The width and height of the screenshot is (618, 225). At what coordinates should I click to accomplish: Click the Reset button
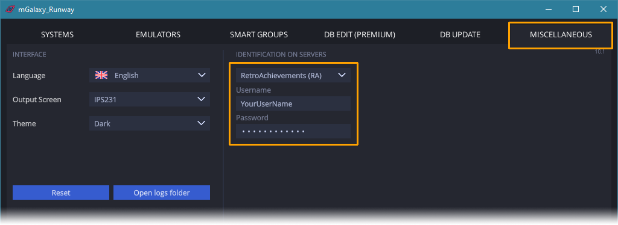(61, 193)
